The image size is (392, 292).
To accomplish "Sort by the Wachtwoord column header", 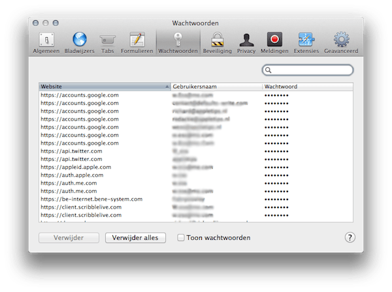I will 308,87.
